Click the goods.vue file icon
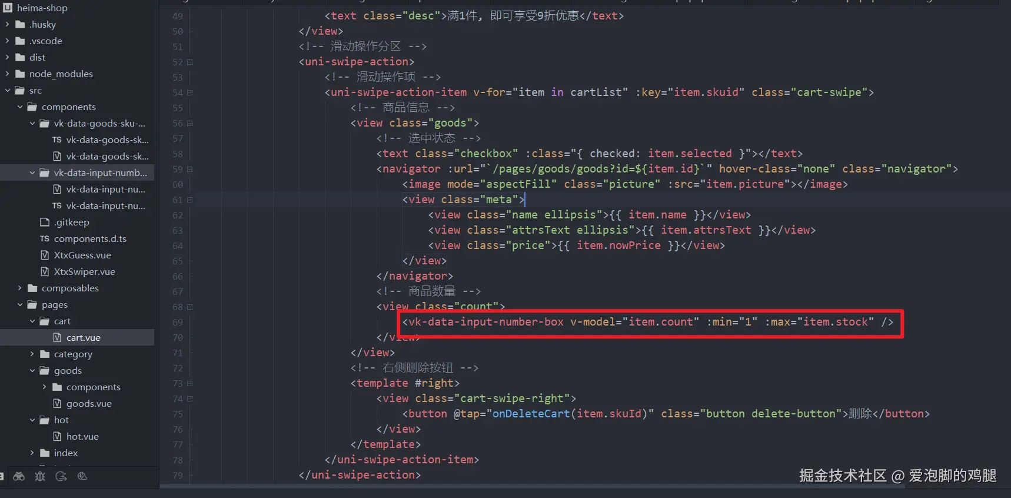 [57, 403]
